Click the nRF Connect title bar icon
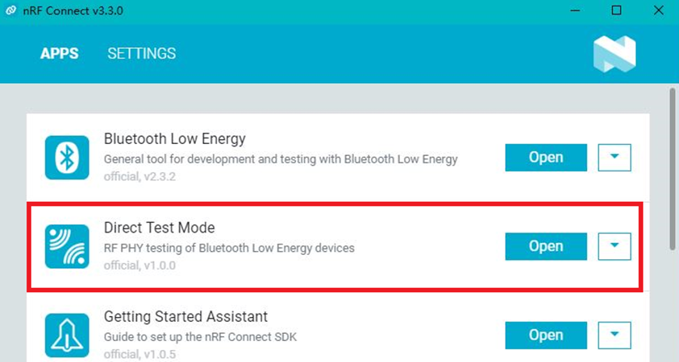 pyautogui.click(x=10, y=10)
